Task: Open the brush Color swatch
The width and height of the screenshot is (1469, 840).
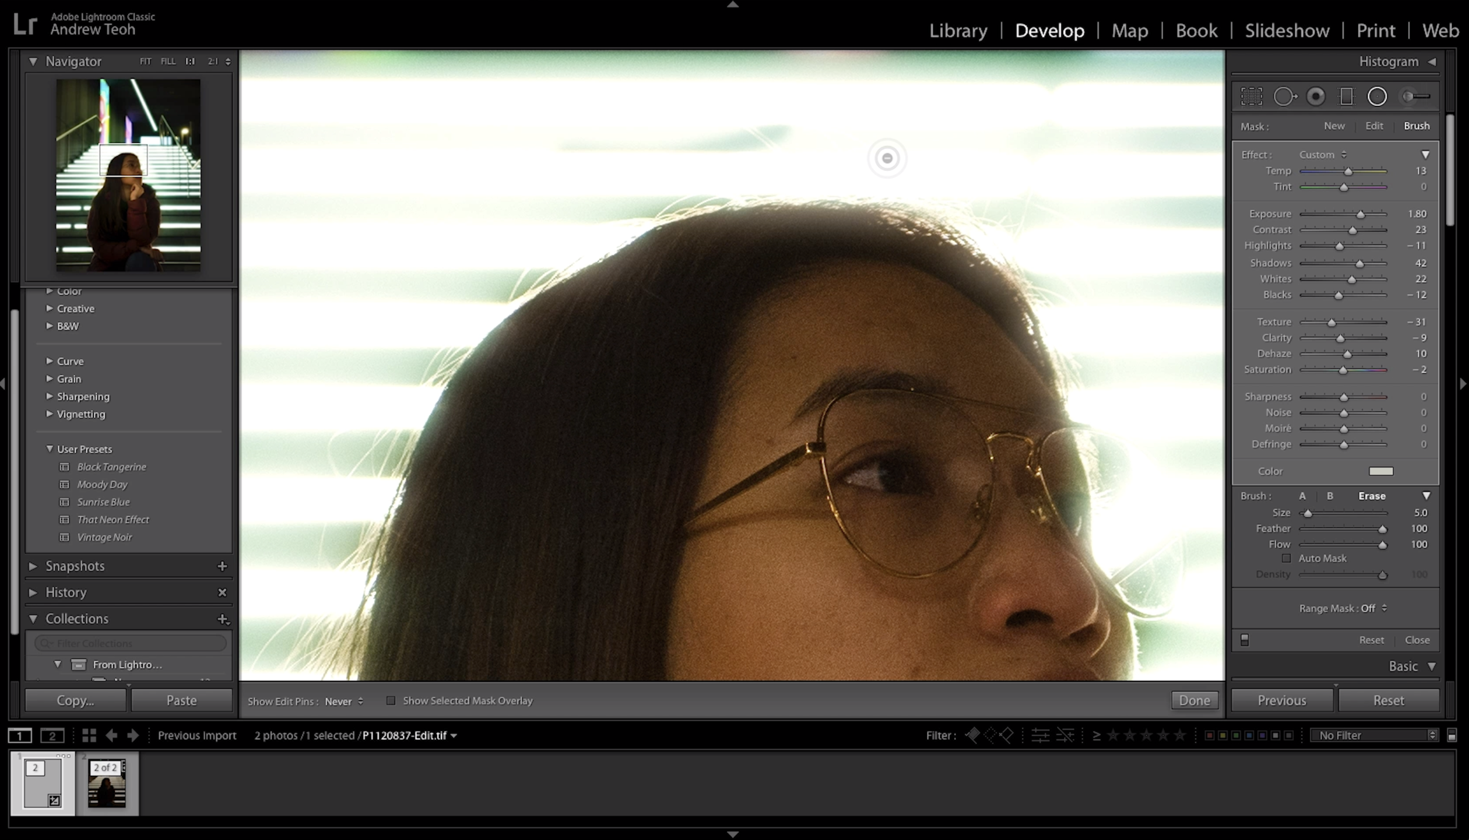Action: pos(1381,471)
